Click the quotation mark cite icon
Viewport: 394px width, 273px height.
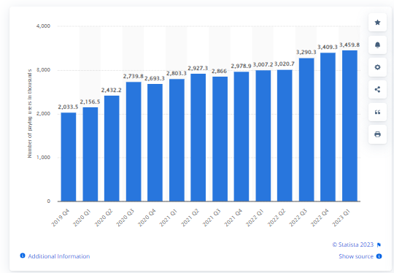point(377,112)
